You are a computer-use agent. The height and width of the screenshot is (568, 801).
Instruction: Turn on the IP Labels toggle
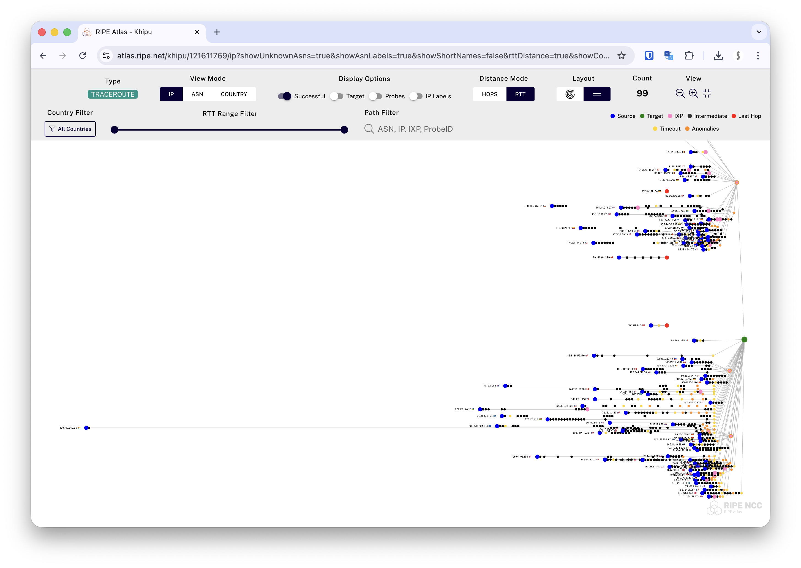[x=416, y=96]
